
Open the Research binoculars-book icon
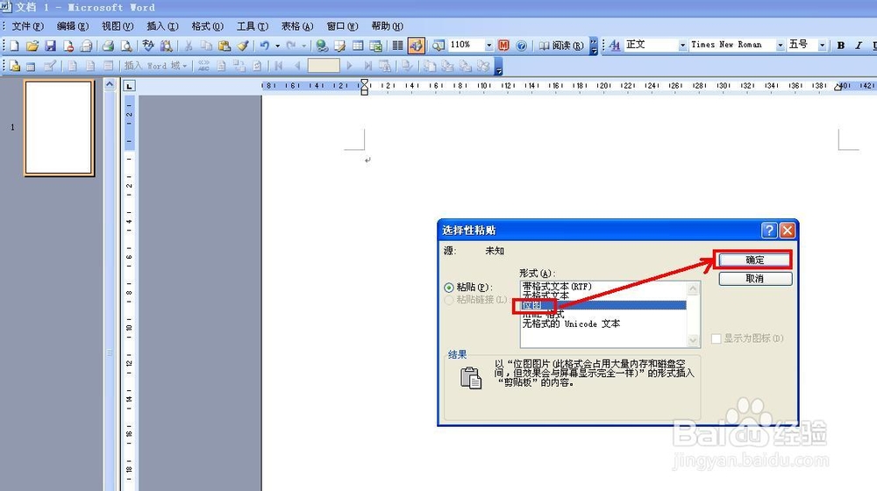(166, 46)
